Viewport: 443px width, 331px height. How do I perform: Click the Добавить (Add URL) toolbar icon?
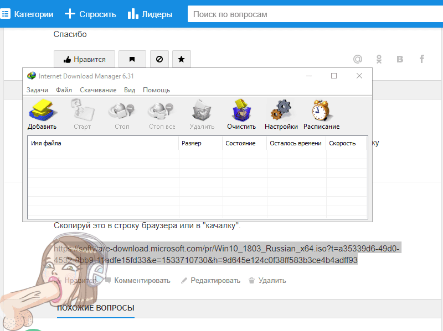(x=42, y=114)
